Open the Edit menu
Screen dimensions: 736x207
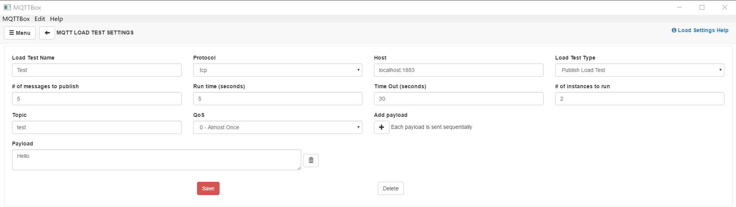coord(40,19)
